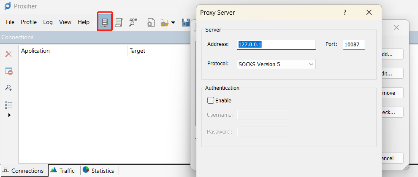Open the File menu

(10, 22)
